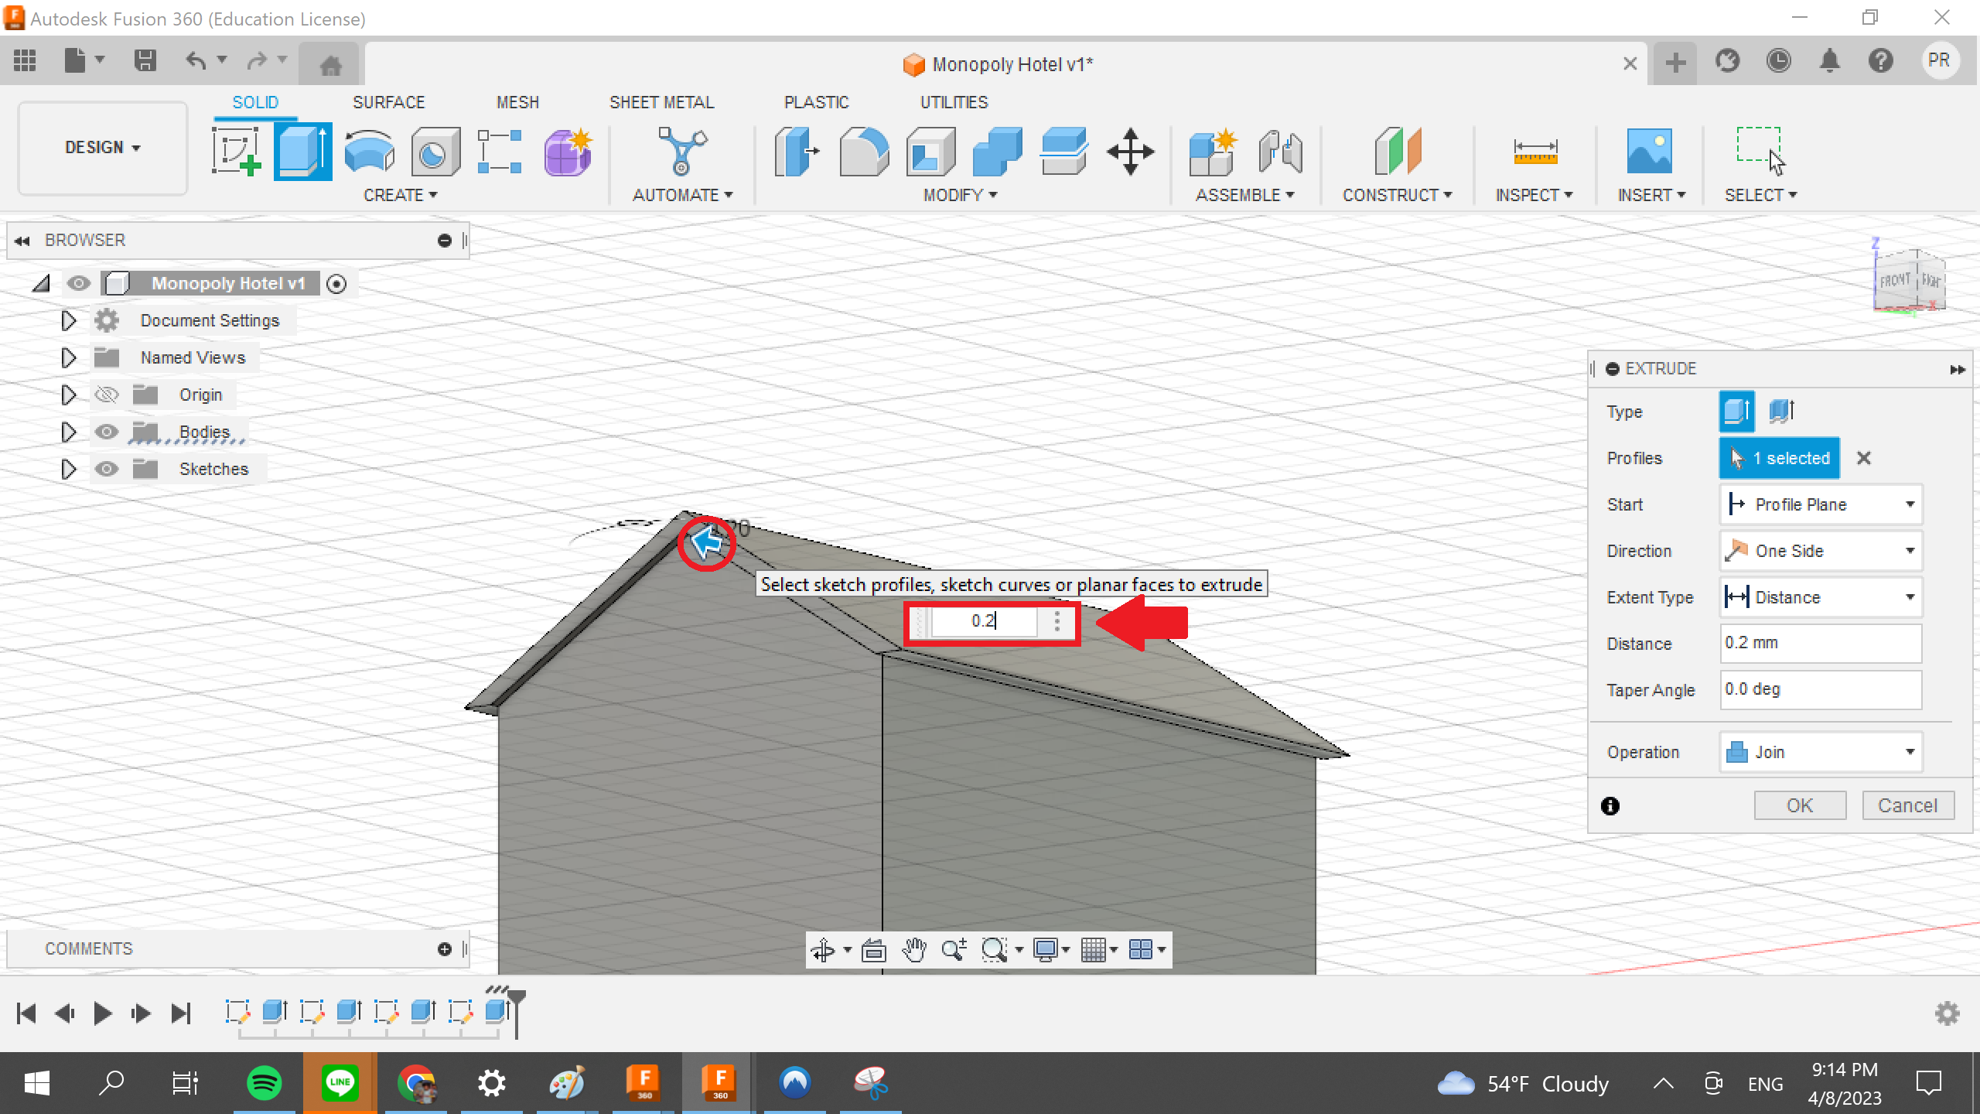Click OK to confirm Extrude operation
The height and width of the screenshot is (1114, 1980).
[1797, 804]
